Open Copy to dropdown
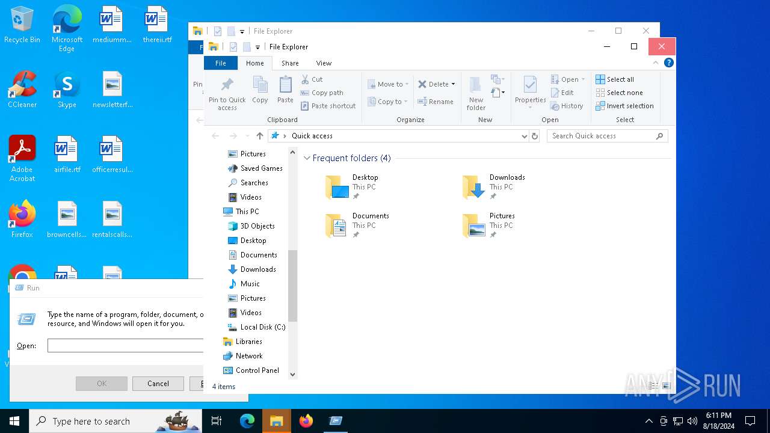The width and height of the screenshot is (770, 433). [x=388, y=102]
